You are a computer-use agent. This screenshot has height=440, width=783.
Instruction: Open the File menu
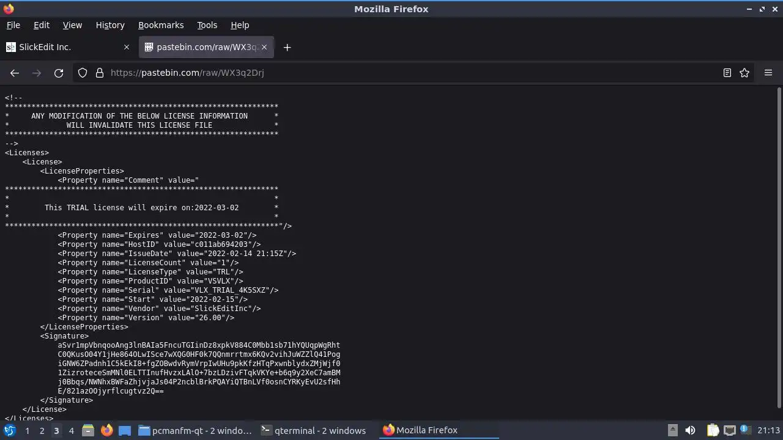13,25
